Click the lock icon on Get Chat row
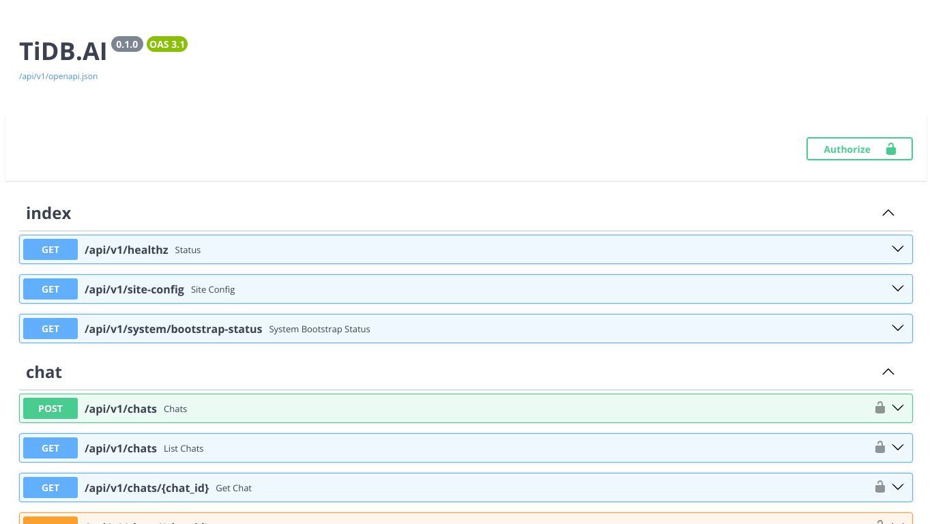Image resolution: width=932 pixels, height=524 pixels. (880, 486)
